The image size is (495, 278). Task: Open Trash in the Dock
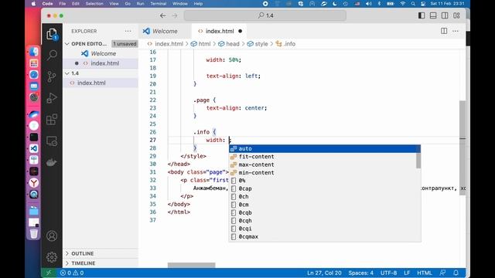tap(34, 234)
